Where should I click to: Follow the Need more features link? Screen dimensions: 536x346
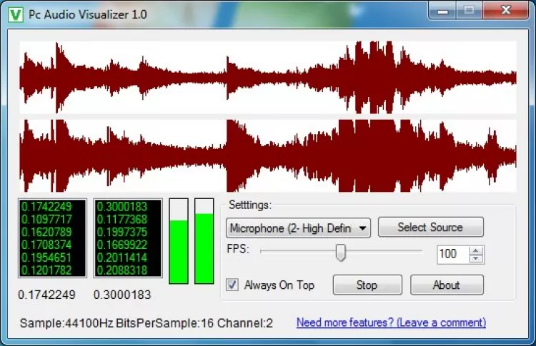pyautogui.click(x=391, y=322)
